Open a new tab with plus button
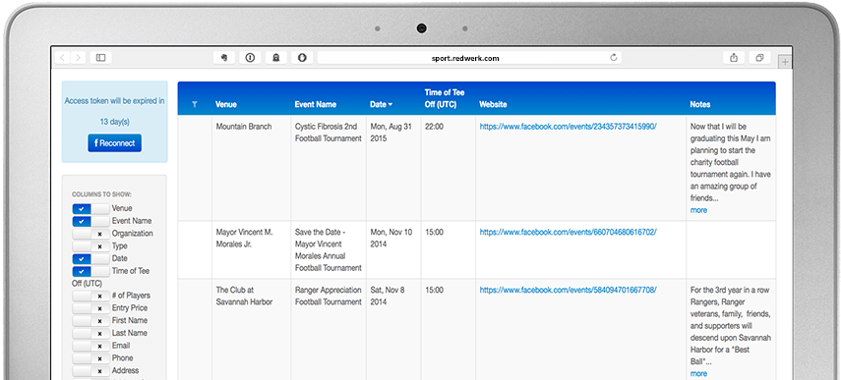The width and height of the screenshot is (841, 380). [x=785, y=62]
